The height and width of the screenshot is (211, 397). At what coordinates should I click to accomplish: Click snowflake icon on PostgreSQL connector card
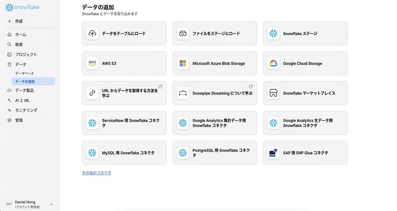click(183, 153)
